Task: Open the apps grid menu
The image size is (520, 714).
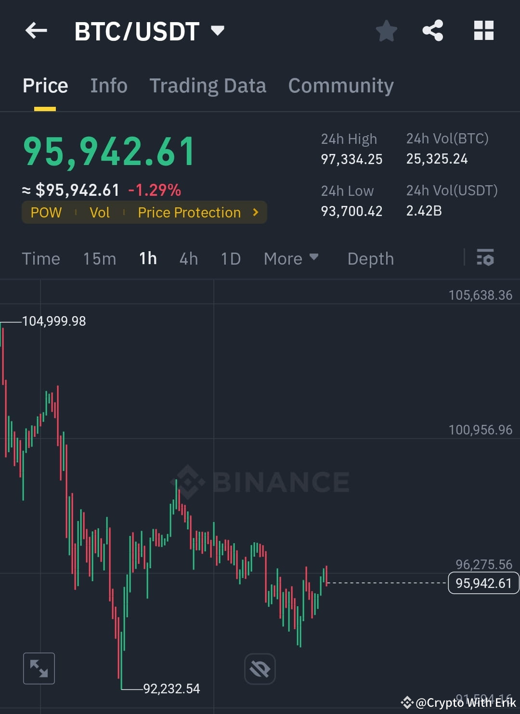Action: tap(483, 30)
